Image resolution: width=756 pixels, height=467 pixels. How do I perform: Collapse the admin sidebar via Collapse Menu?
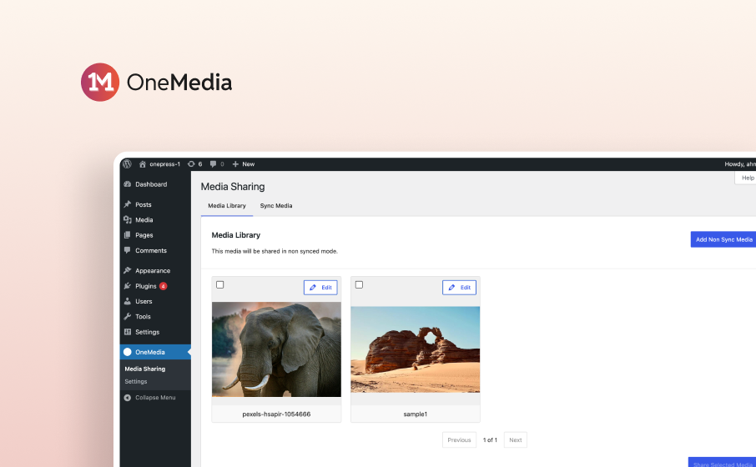(x=155, y=398)
